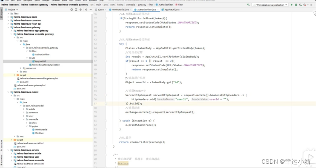Click the Build project hammer icon
Viewport: 316px width, 168px height.
(x=248, y=5)
